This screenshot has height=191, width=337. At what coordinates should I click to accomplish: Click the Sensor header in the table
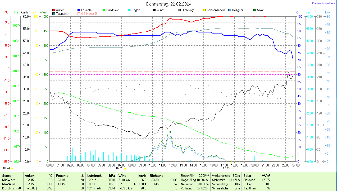7,175
